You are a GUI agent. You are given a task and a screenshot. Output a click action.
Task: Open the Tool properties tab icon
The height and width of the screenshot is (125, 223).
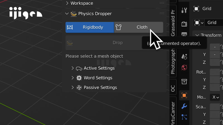click(184, 10)
